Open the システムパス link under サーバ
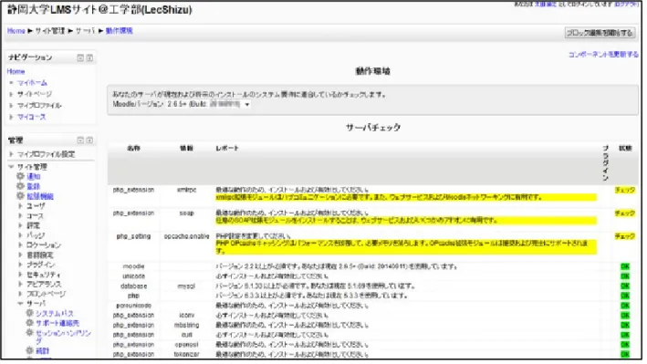 pos(55,314)
